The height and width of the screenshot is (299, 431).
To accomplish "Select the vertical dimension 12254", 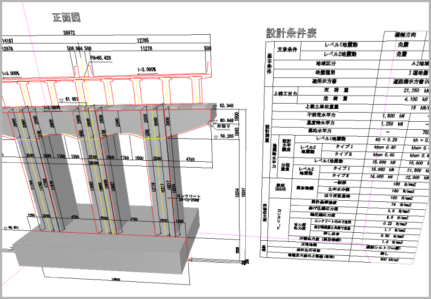I will (237, 193).
